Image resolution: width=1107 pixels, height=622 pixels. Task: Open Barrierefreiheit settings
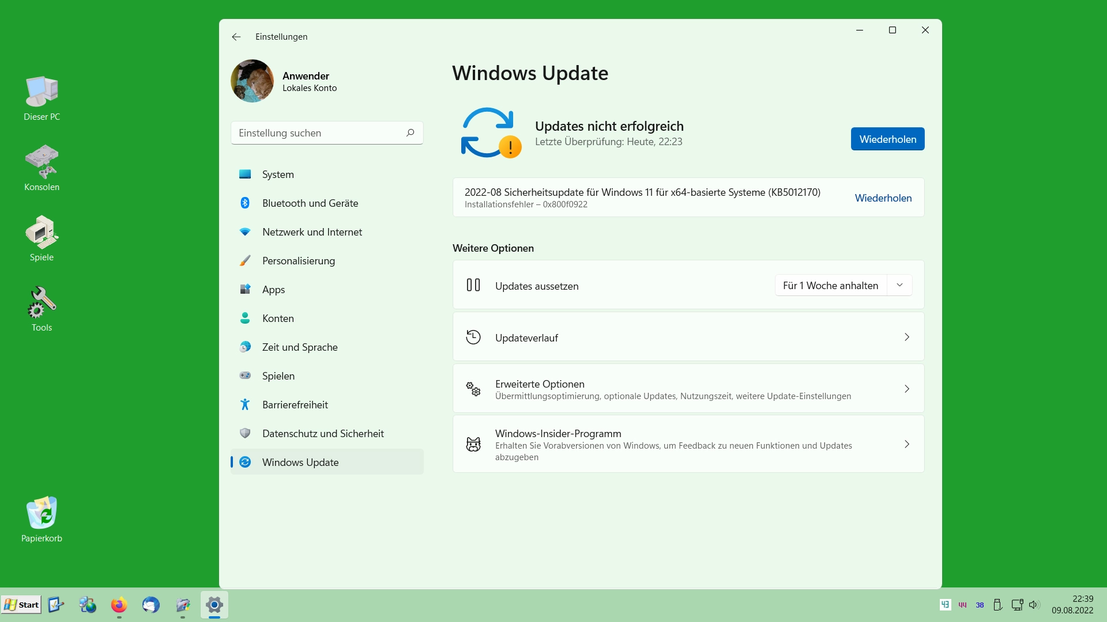pos(327,405)
